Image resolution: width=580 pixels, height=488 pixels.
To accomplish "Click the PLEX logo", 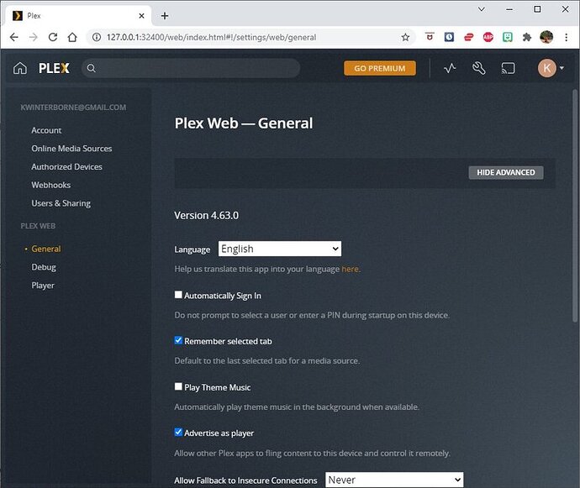I will coord(54,68).
